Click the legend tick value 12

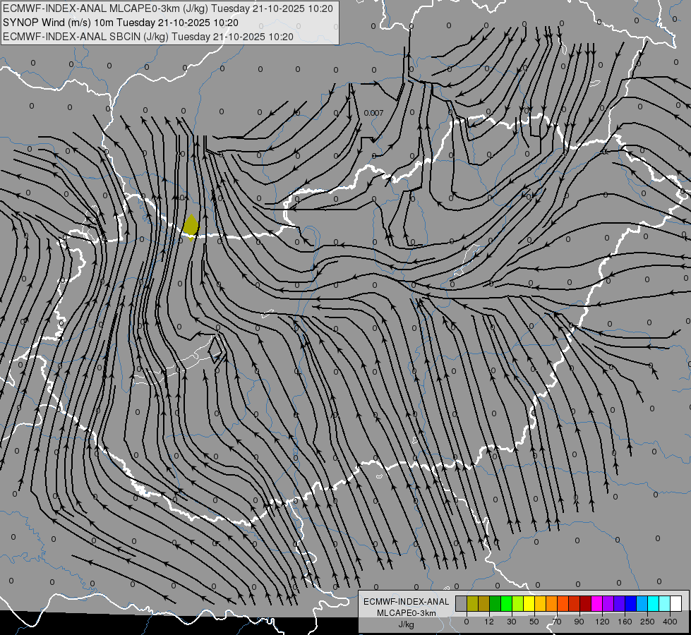click(x=489, y=622)
